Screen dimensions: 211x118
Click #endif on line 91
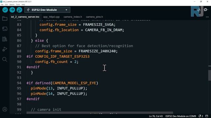(33, 67)
